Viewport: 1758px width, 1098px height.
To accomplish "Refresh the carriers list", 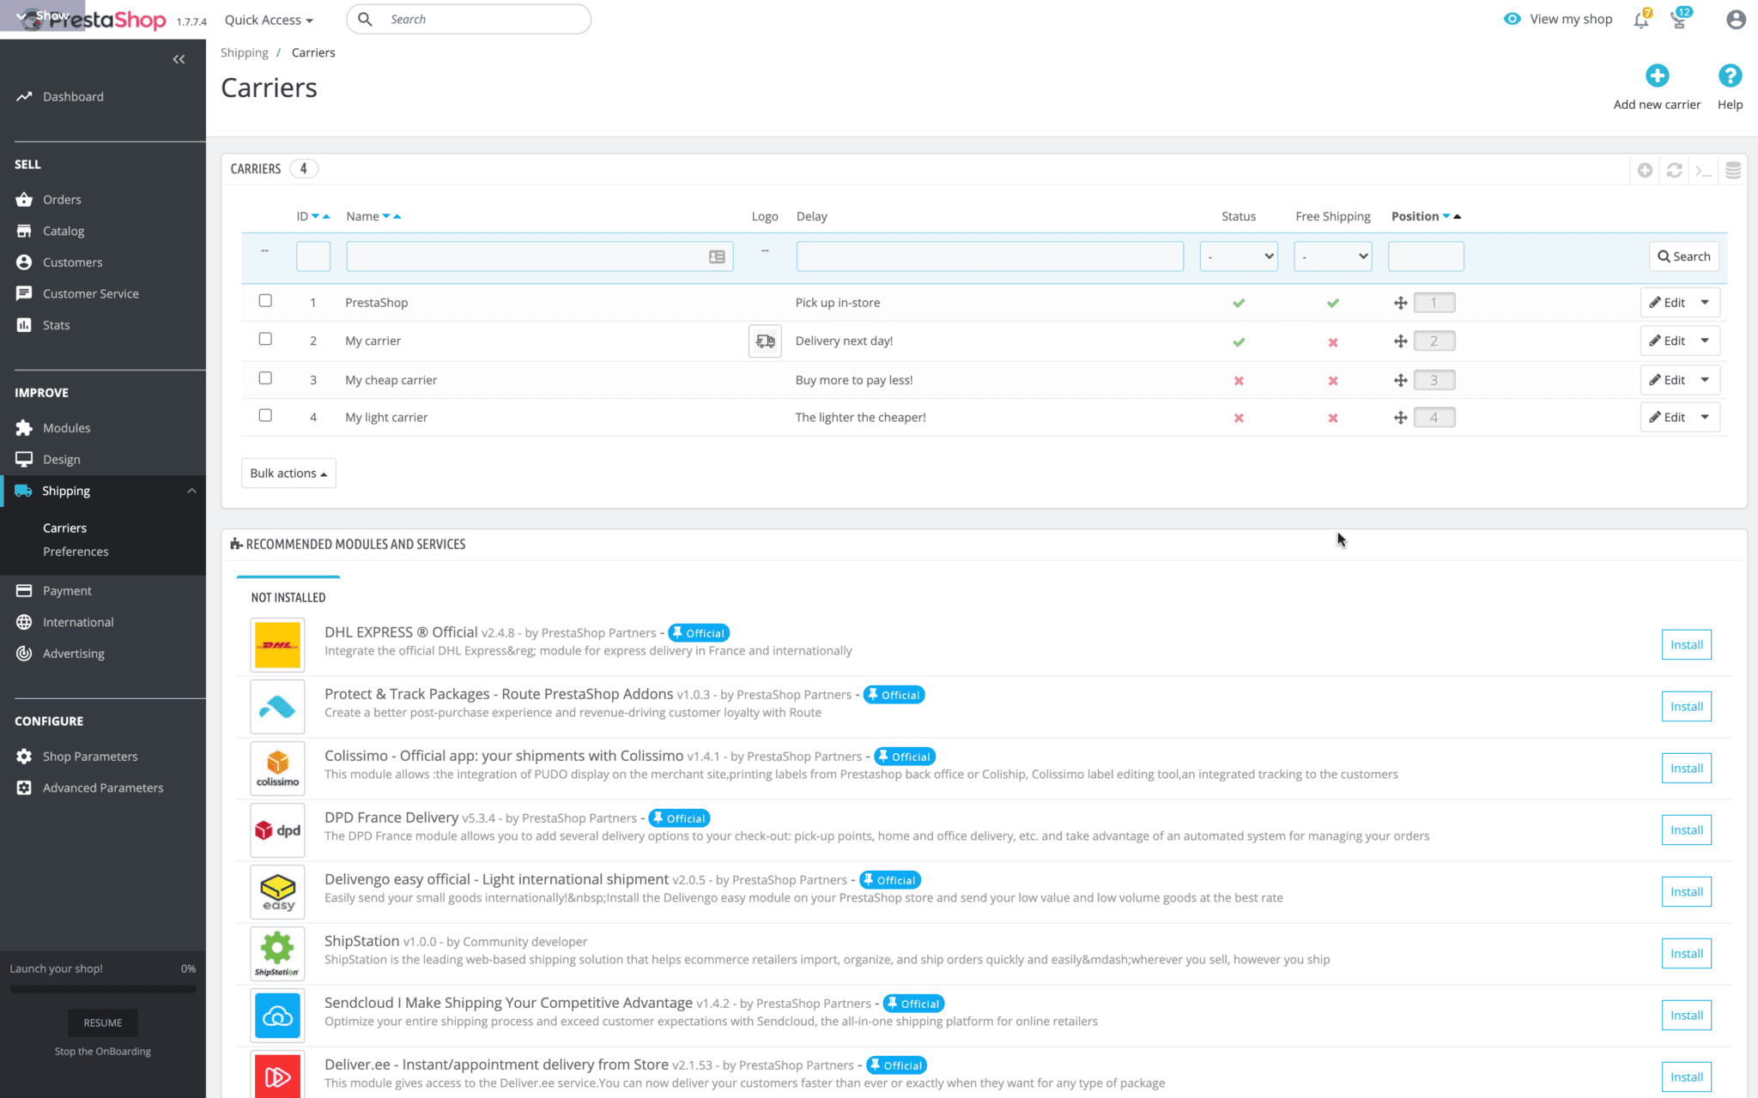I will [x=1674, y=170].
